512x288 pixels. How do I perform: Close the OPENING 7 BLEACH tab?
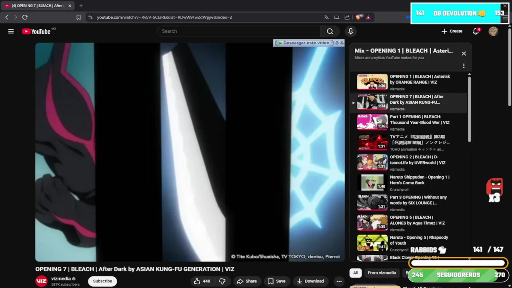click(70, 6)
